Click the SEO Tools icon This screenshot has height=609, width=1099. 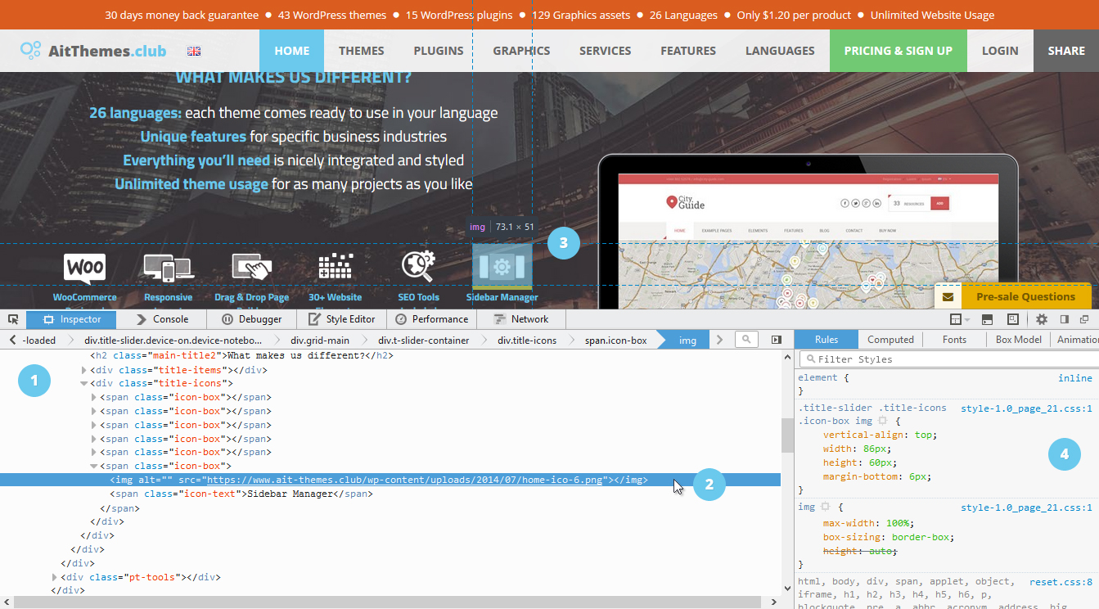[x=418, y=266]
